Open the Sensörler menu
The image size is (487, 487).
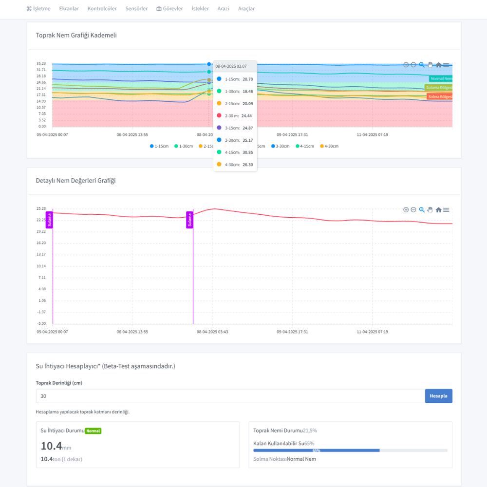pos(136,8)
